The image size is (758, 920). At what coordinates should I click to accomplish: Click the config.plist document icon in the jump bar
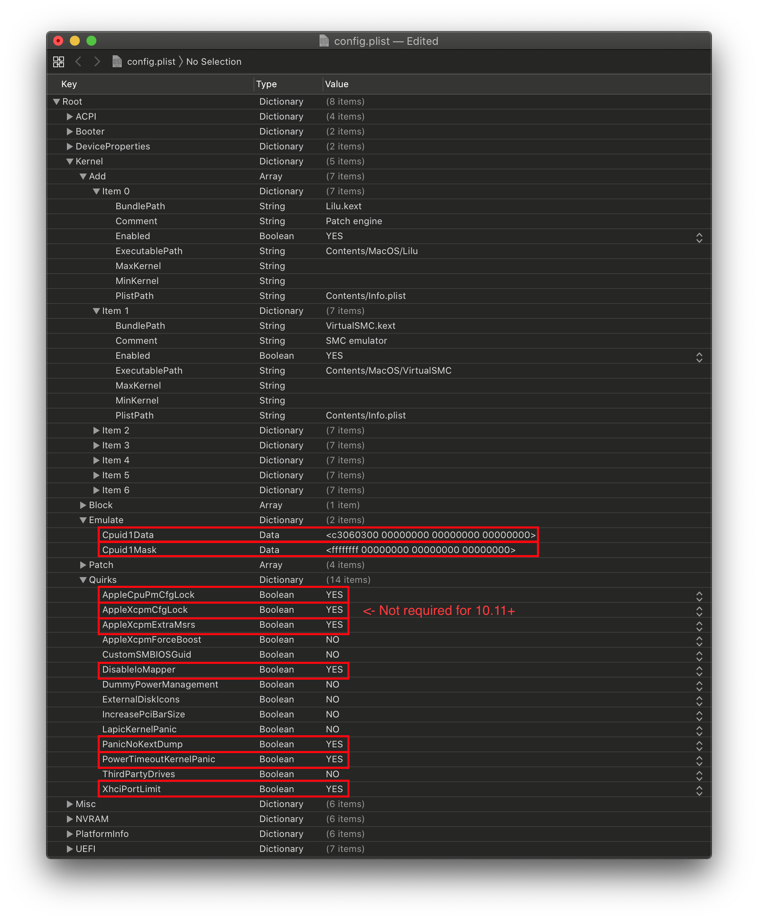117,61
